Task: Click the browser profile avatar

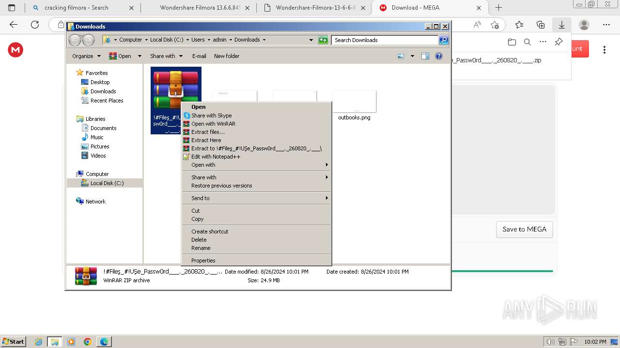Action: pos(584,25)
